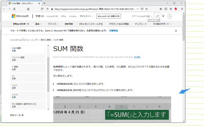Reload the page with the refresh icon
Viewport: 204px width, 126px height.
coord(42,9)
